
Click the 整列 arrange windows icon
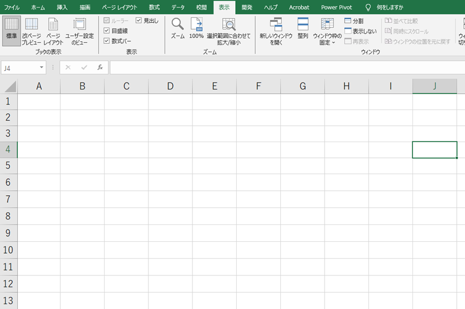pyautogui.click(x=303, y=24)
